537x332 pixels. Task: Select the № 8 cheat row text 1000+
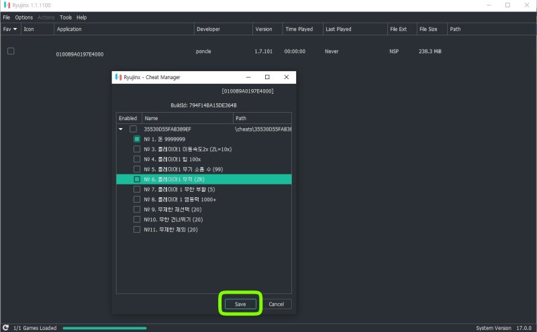180,199
